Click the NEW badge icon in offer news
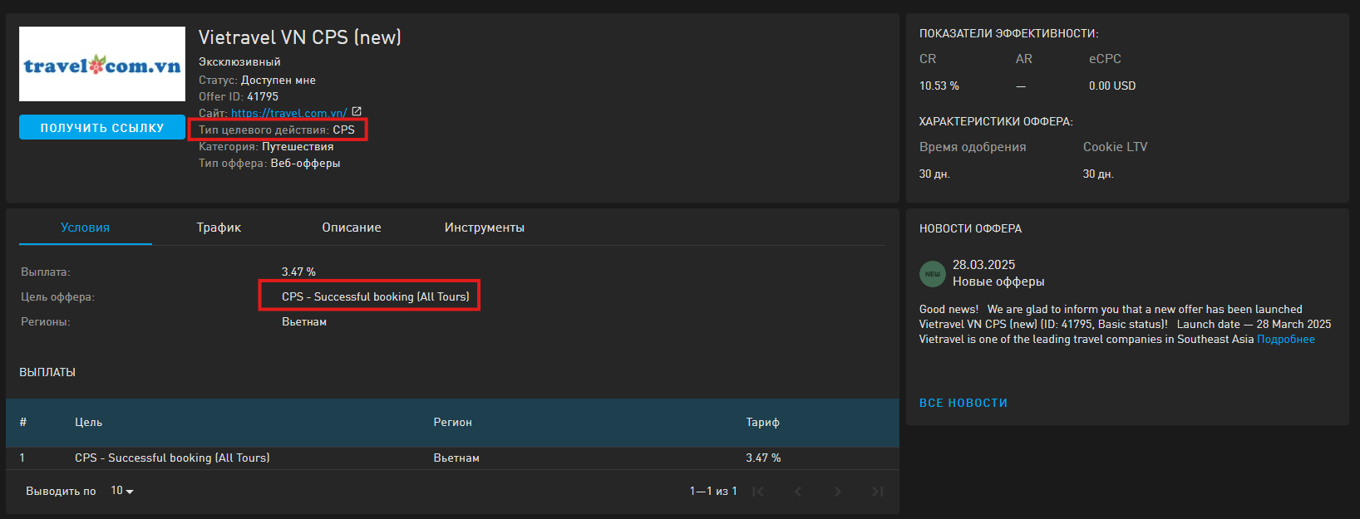Image resolution: width=1360 pixels, height=519 pixels. point(933,274)
